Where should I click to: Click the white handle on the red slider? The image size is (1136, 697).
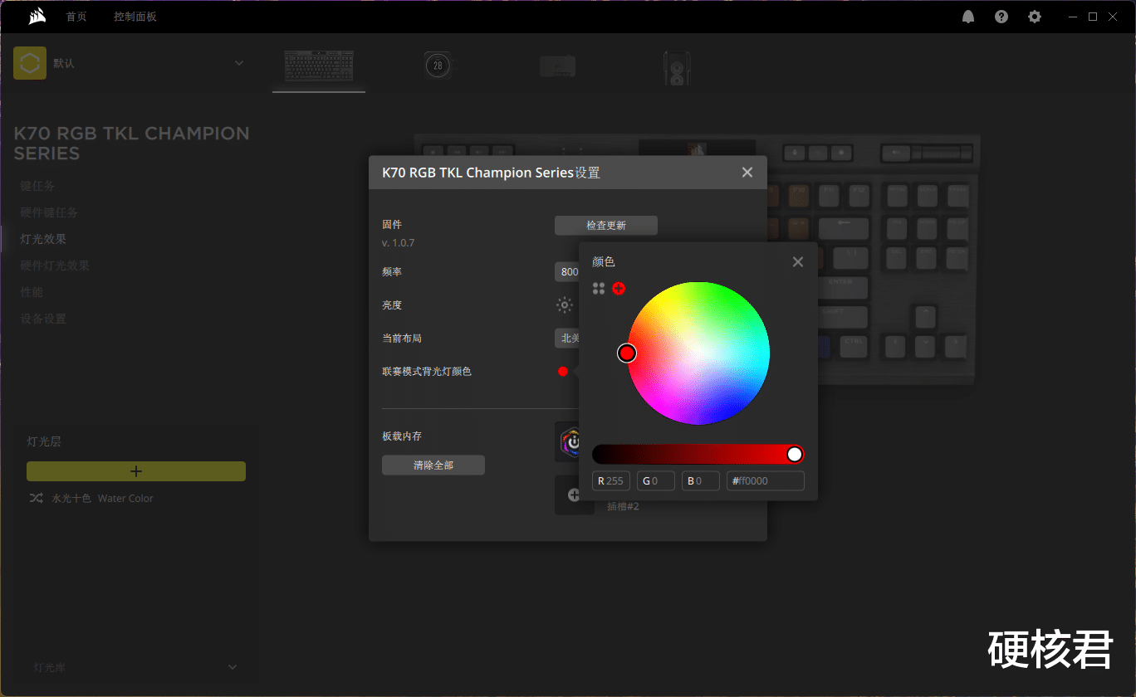point(794,454)
